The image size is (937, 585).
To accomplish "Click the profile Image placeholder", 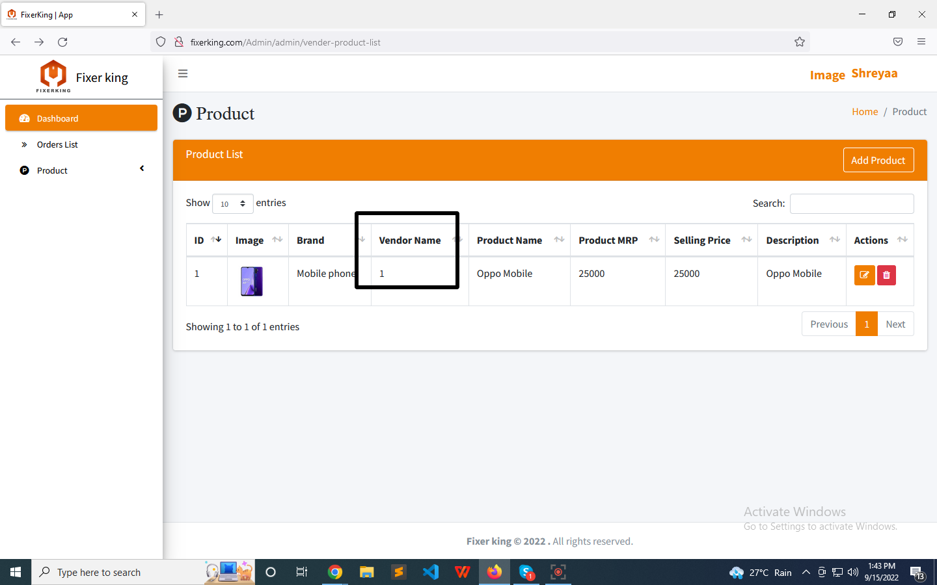I will tap(827, 75).
